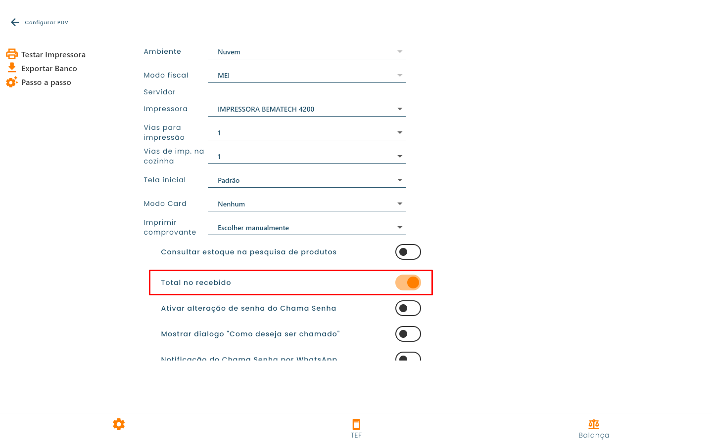
Task: Expand the Imprimir comprovante dropdown
Action: (307, 228)
